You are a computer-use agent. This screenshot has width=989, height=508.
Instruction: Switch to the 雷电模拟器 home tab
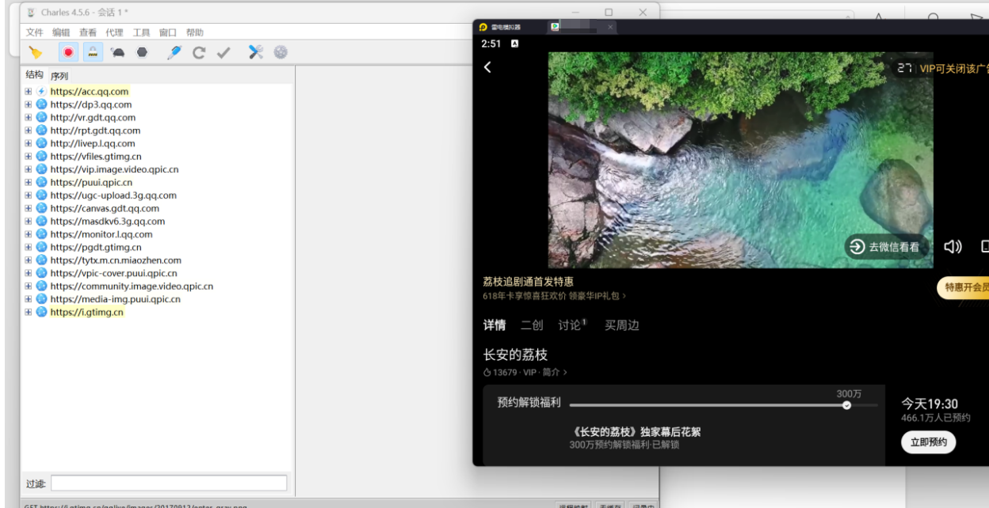pyautogui.click(x=501, y=27)
